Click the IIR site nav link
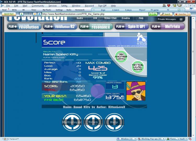Screen dimensions: 196x141 [x=95, y=18]
